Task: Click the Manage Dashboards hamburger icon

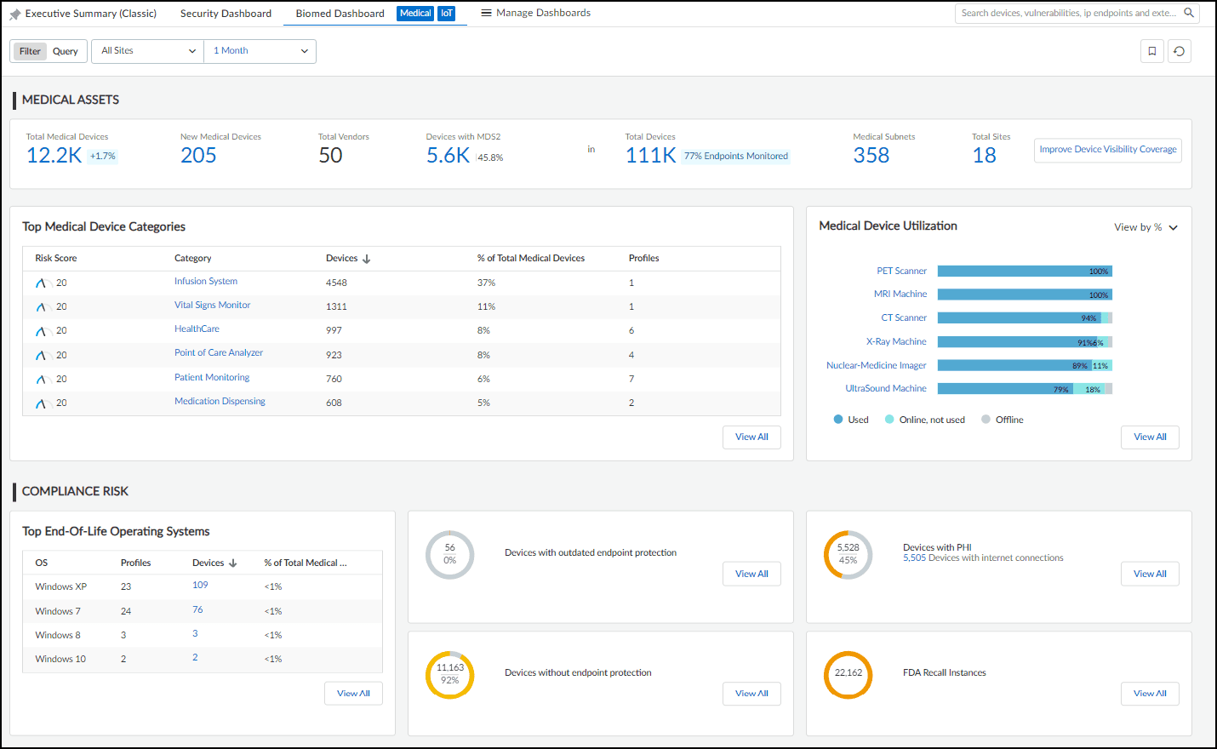Action: click(486, 13)
